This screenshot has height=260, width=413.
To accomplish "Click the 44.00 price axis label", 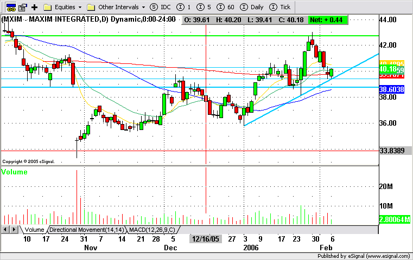I will coord(388,19).
